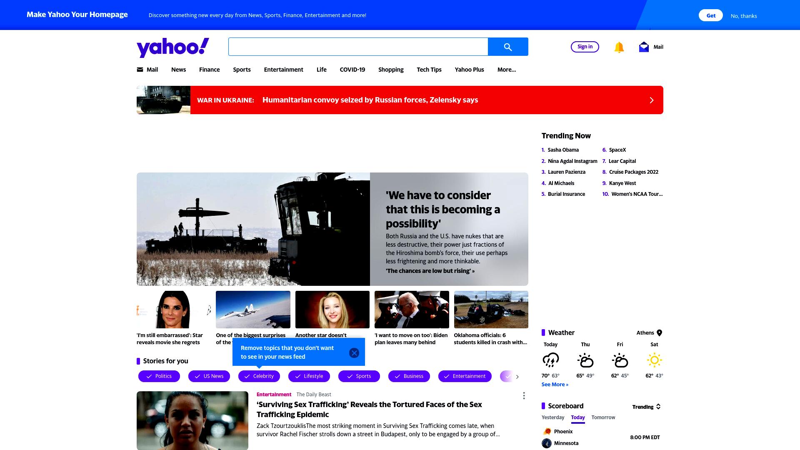Viewport: 800px width, 450px height.
Task: Open the Biden plan story thumbnail
Action: point(412,310)
